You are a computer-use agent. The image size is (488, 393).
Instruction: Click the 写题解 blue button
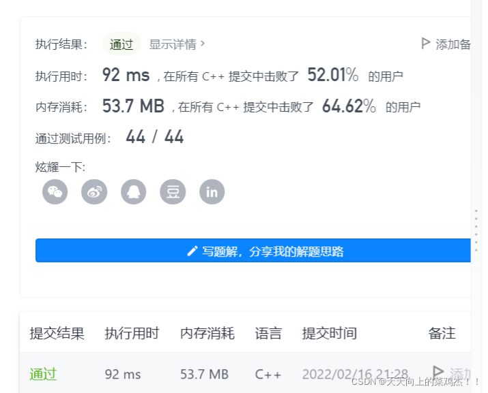[x=253, y=251]
